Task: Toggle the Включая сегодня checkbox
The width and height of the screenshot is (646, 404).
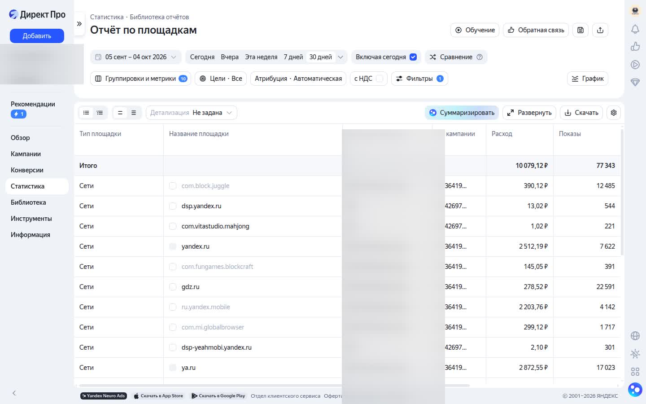Action: [413, 57]
